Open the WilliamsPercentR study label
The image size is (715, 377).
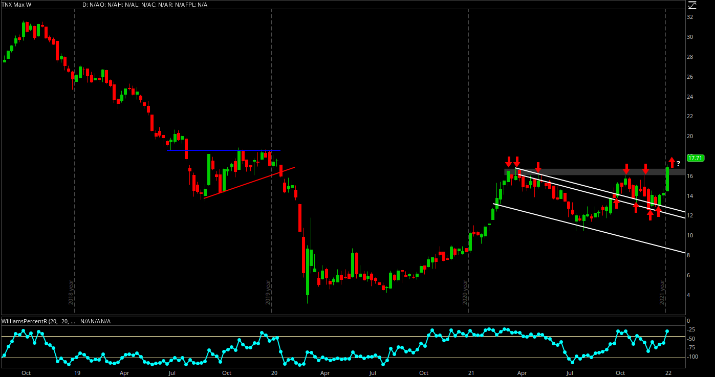(x=39, y=321)
